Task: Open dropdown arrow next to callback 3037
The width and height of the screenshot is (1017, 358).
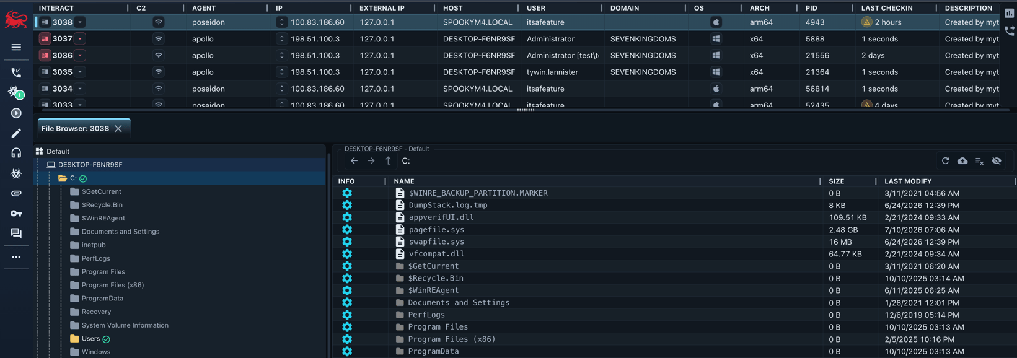Action: point(80,38)
